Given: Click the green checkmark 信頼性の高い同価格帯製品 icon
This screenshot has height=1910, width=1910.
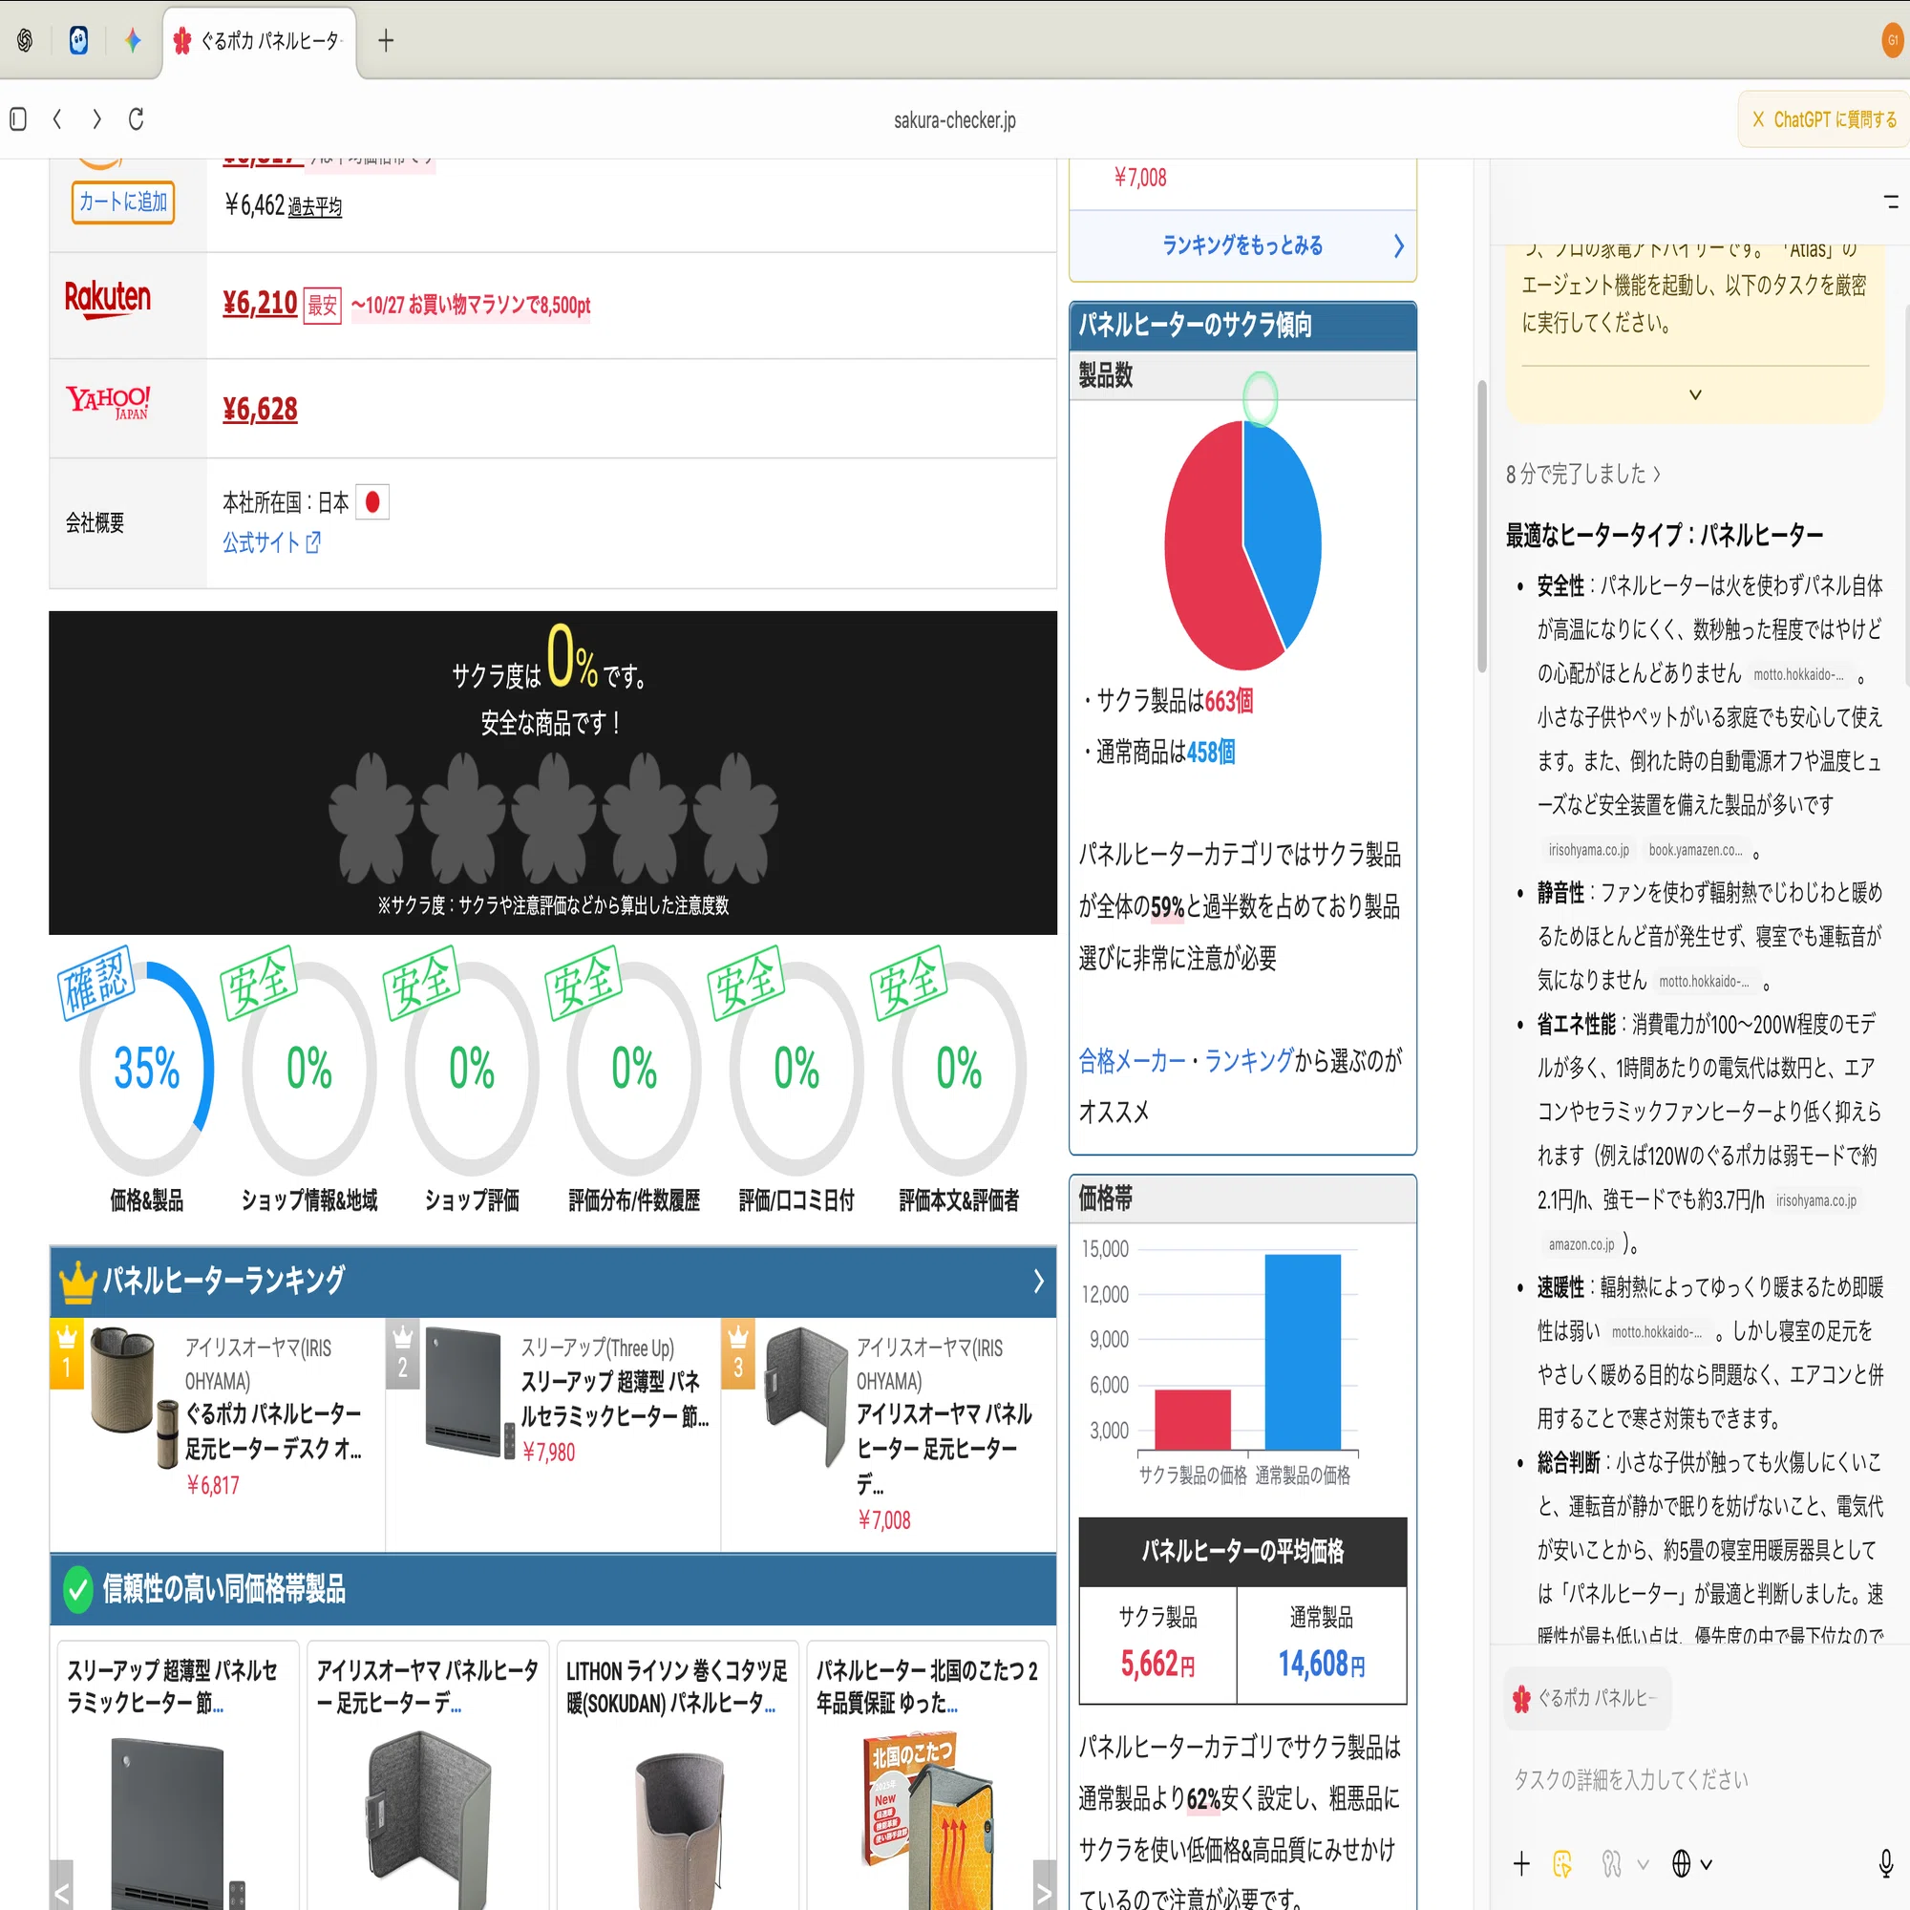Looking at the screenshot, I should click(78, 1589).
